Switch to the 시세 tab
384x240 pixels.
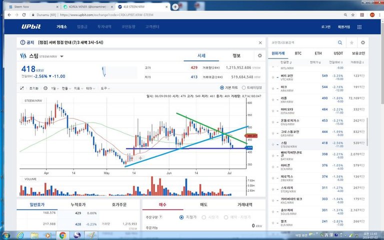coord(201,55)
